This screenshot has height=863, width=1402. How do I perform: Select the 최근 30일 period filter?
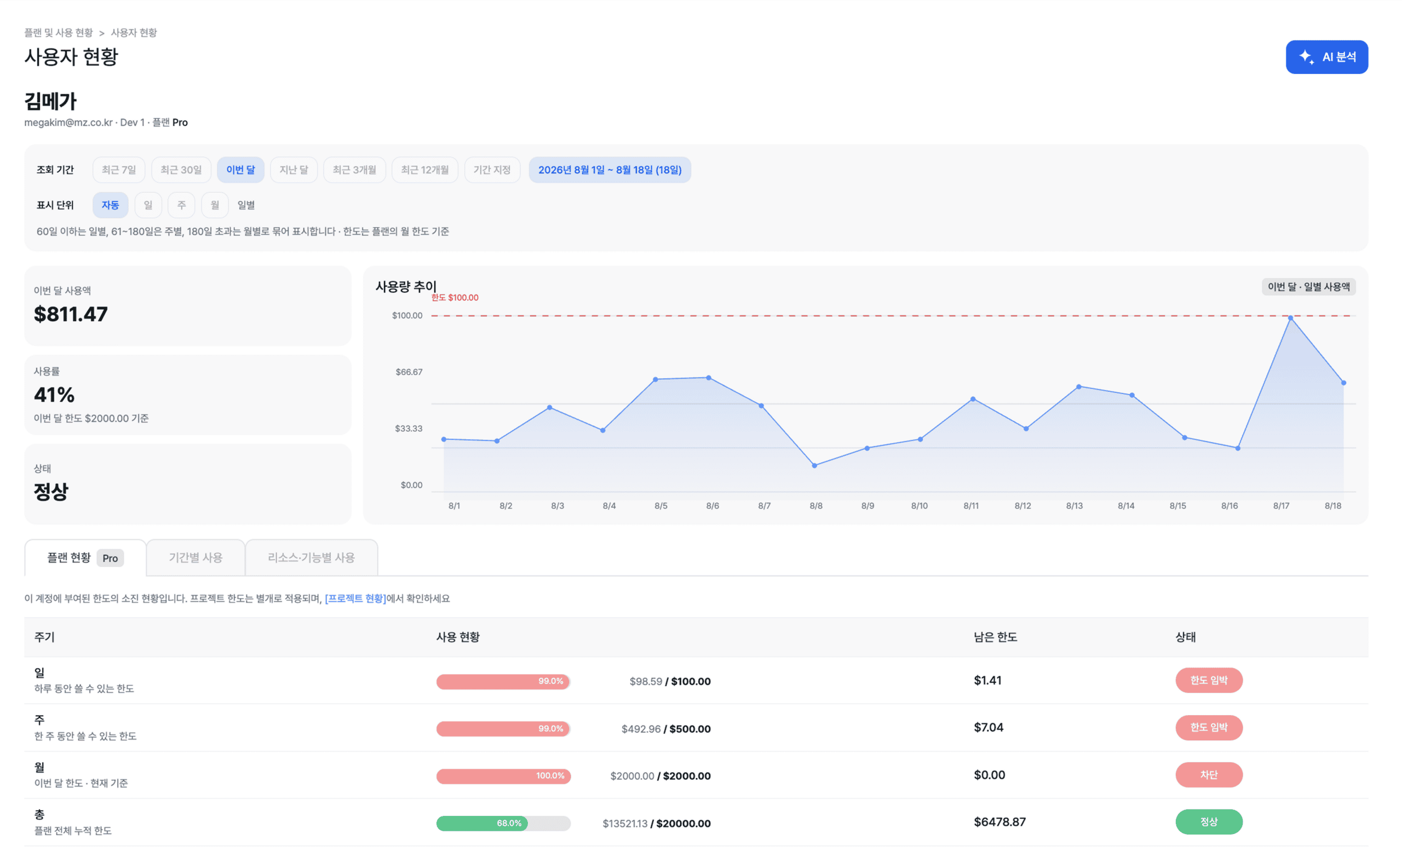pos(181,170)
